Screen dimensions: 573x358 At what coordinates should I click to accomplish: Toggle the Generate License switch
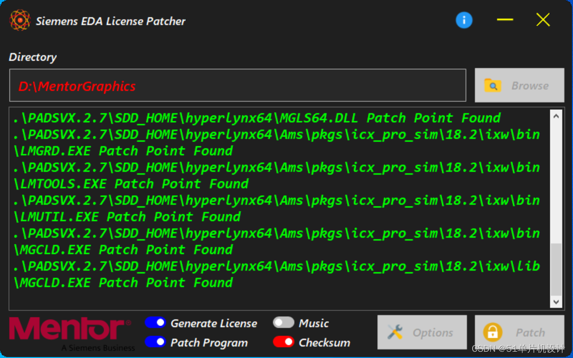tap(155, 323)
